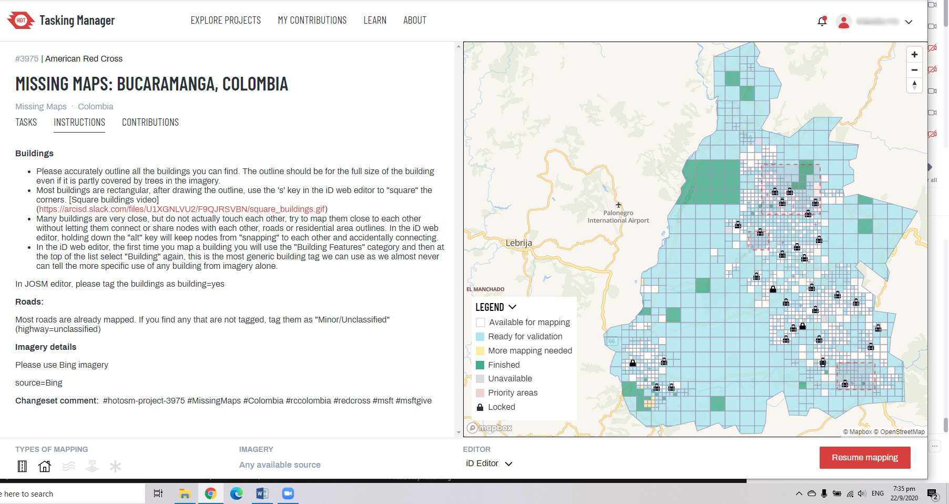Click the Finished green legend swatch

480,365
